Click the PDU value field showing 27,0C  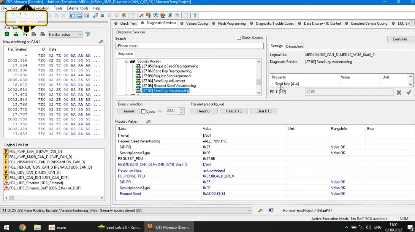pyautogui.click(x=349, y=92)
